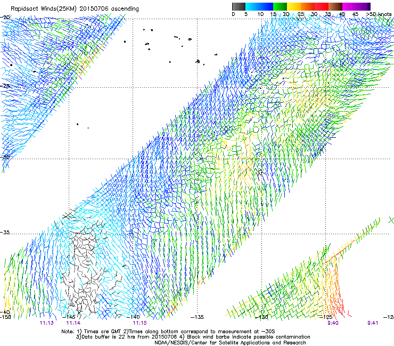Pick the cyan-to-blue 5–15 knots legend segment
The width and height of the screenshot is (394, 346).
tap(259, 6)
